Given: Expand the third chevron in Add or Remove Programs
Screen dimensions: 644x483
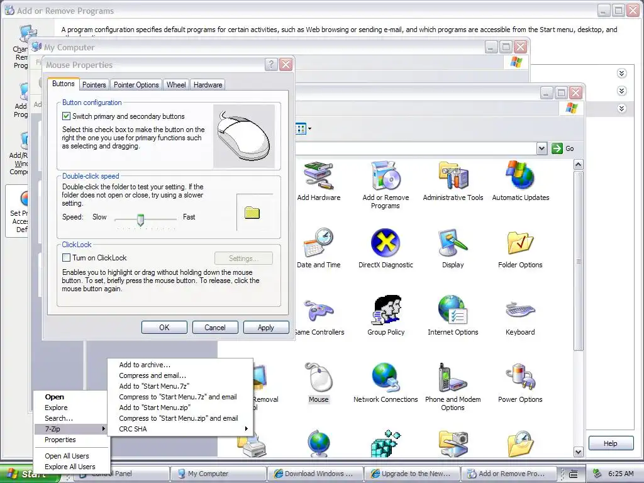Looking at the screenshot, I should click(621, 108).
